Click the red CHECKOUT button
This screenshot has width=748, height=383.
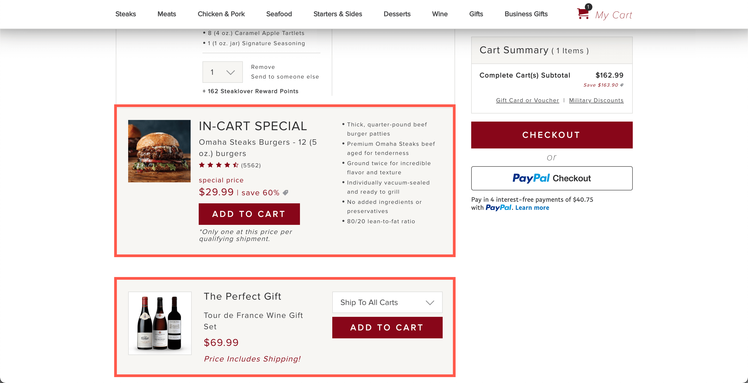tap(552, 135)
